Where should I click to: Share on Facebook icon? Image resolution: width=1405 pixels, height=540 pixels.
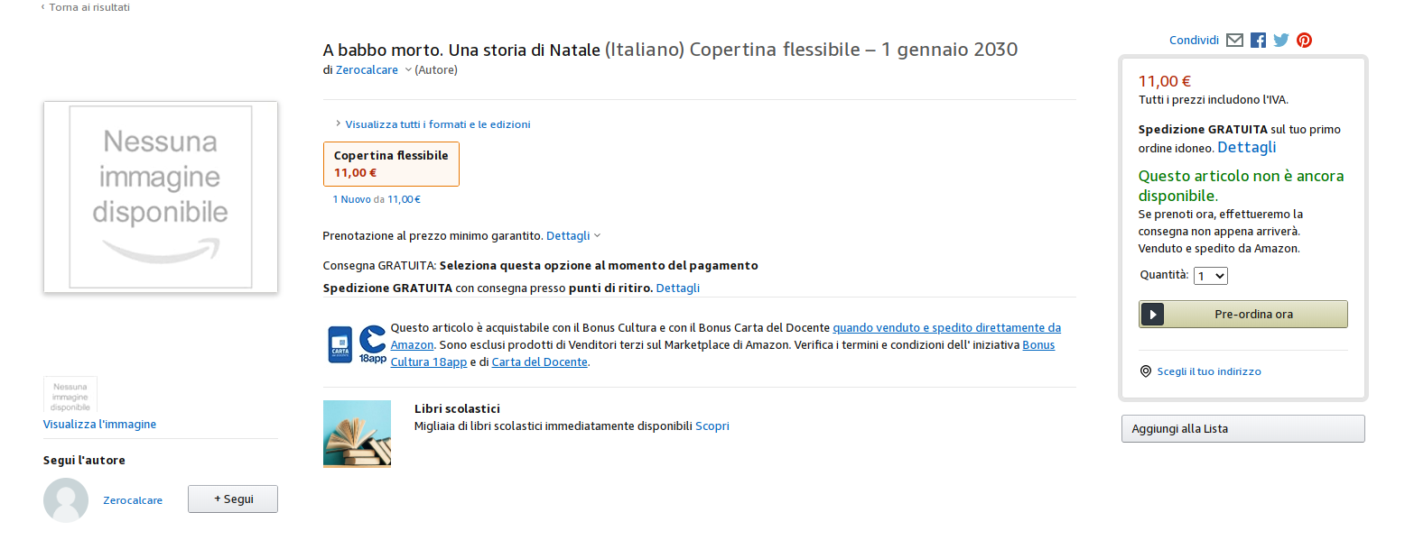click(1258, 41)
